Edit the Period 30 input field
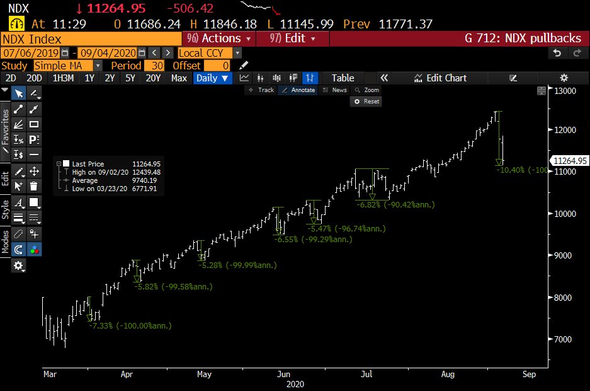This screenshot has width=590, height=391. pos(154,66)
